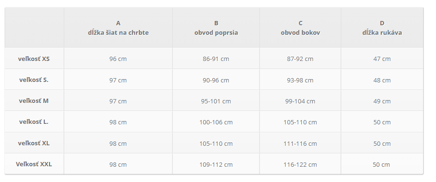Click the 'A dĺžka šiat na chrbte' header
This screenshot has height=182, width=436.
point(118,28)
